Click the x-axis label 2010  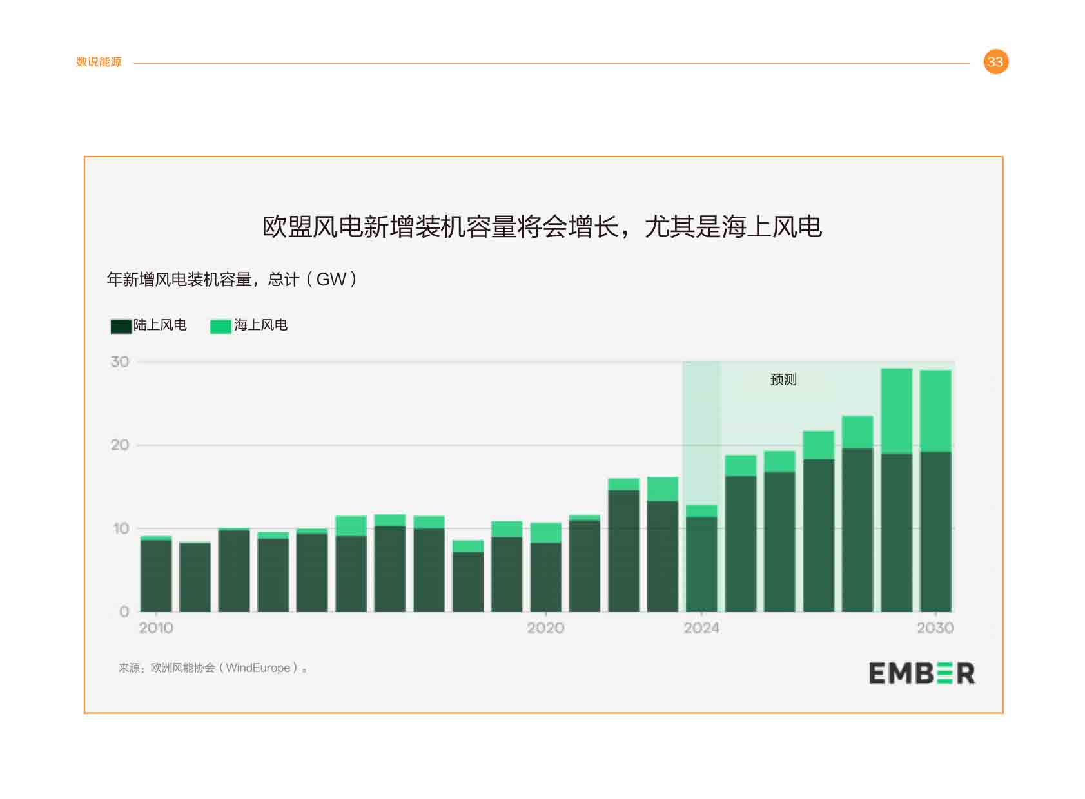pos(156,628)
